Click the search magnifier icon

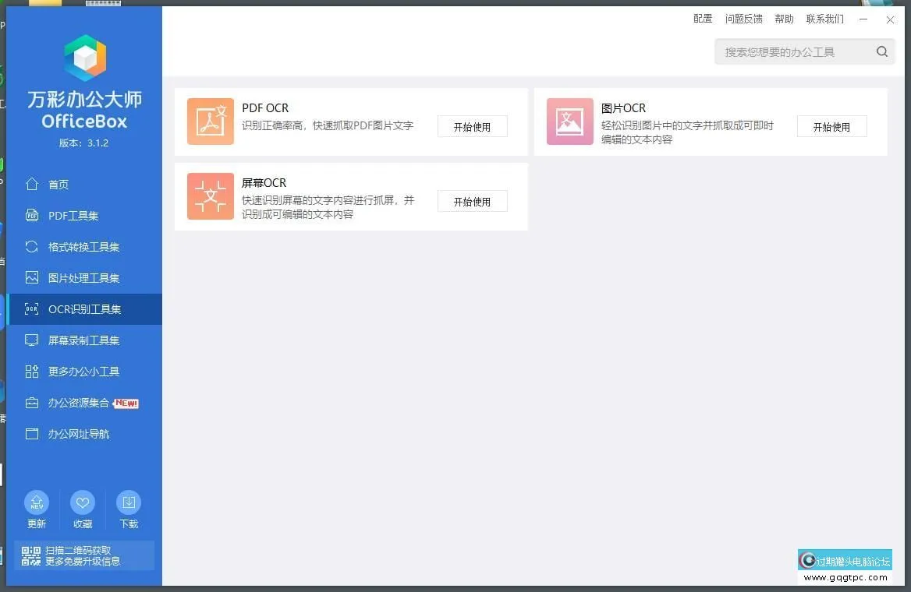881,52
